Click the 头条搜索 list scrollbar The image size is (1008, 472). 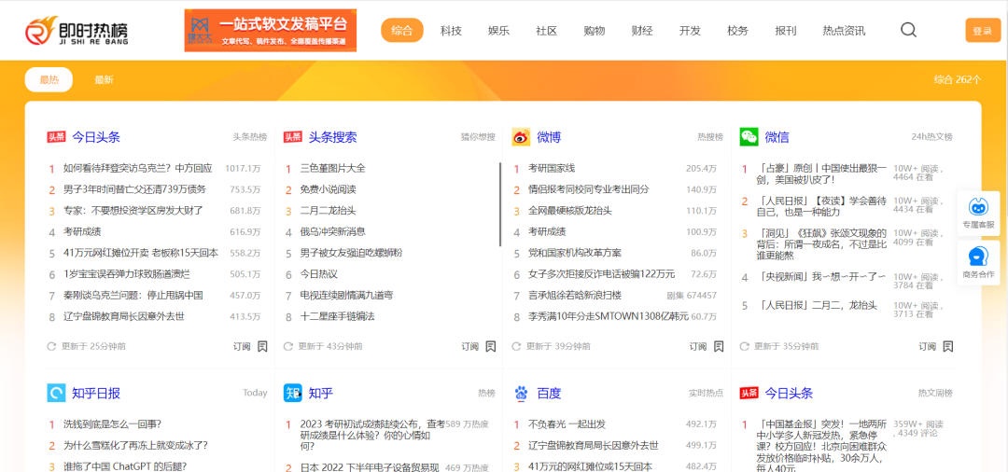click(x=500, y=204)
